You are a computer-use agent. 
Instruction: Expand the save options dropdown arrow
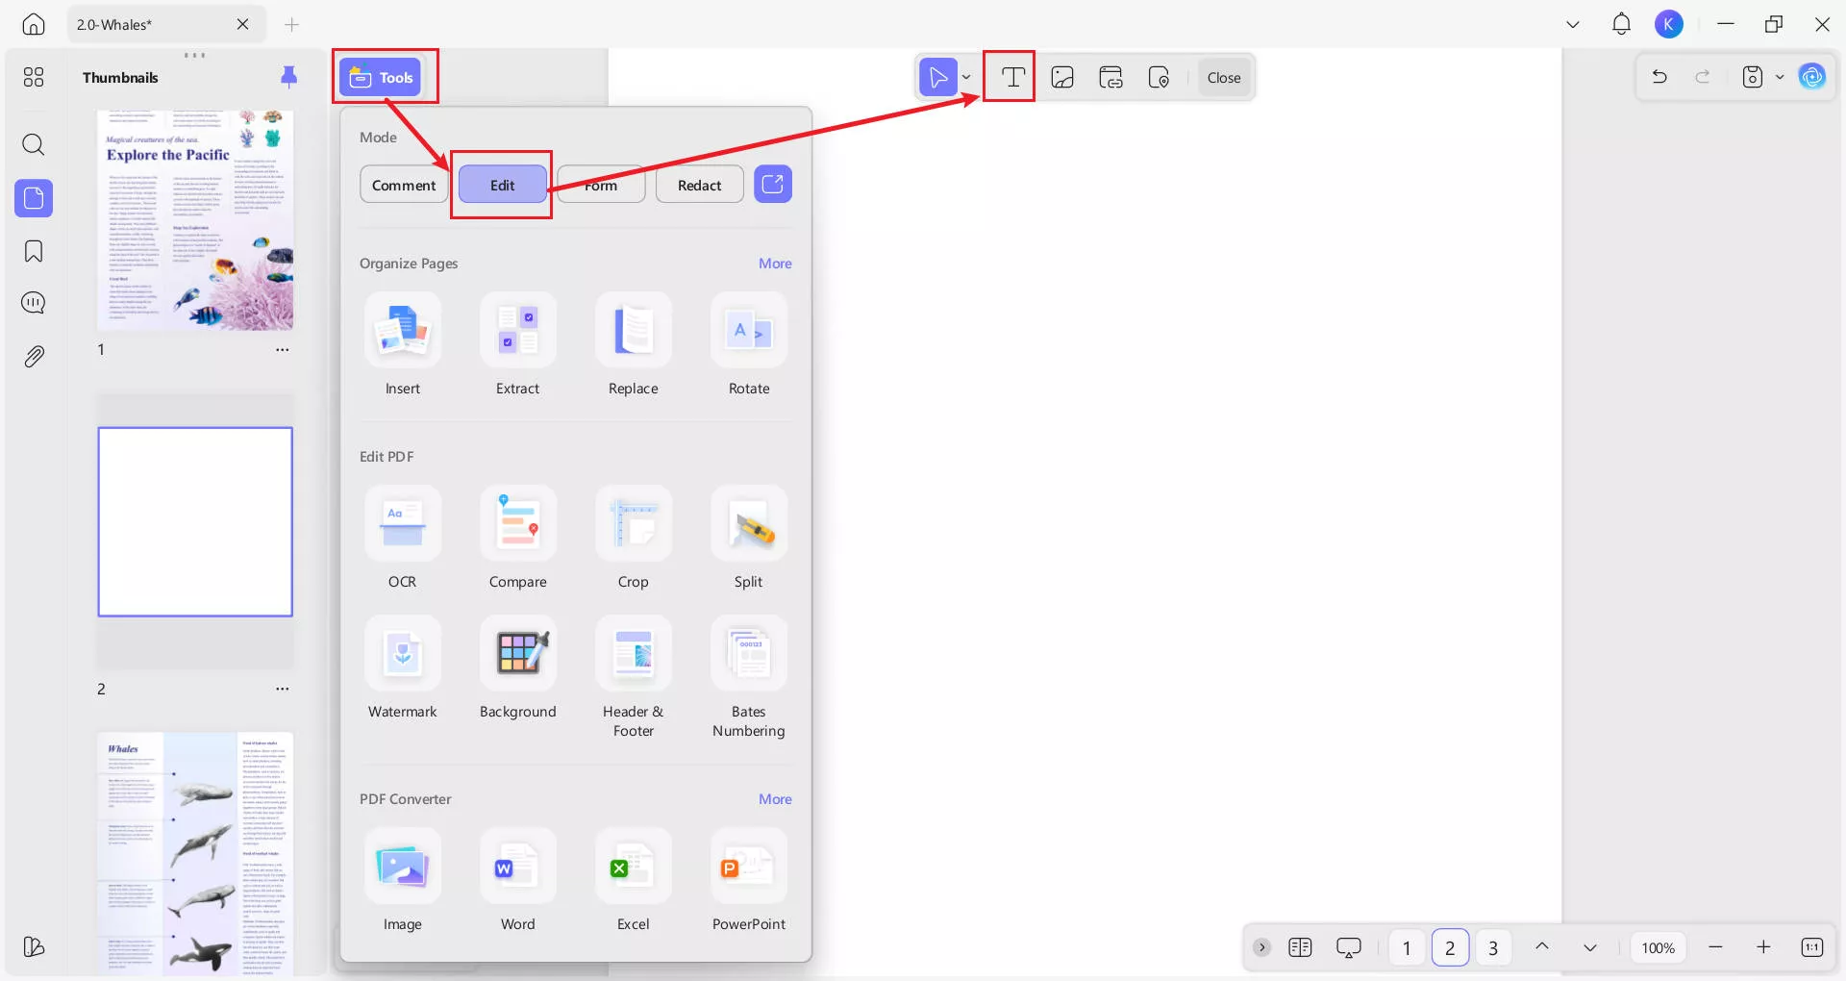(1780, 77)
